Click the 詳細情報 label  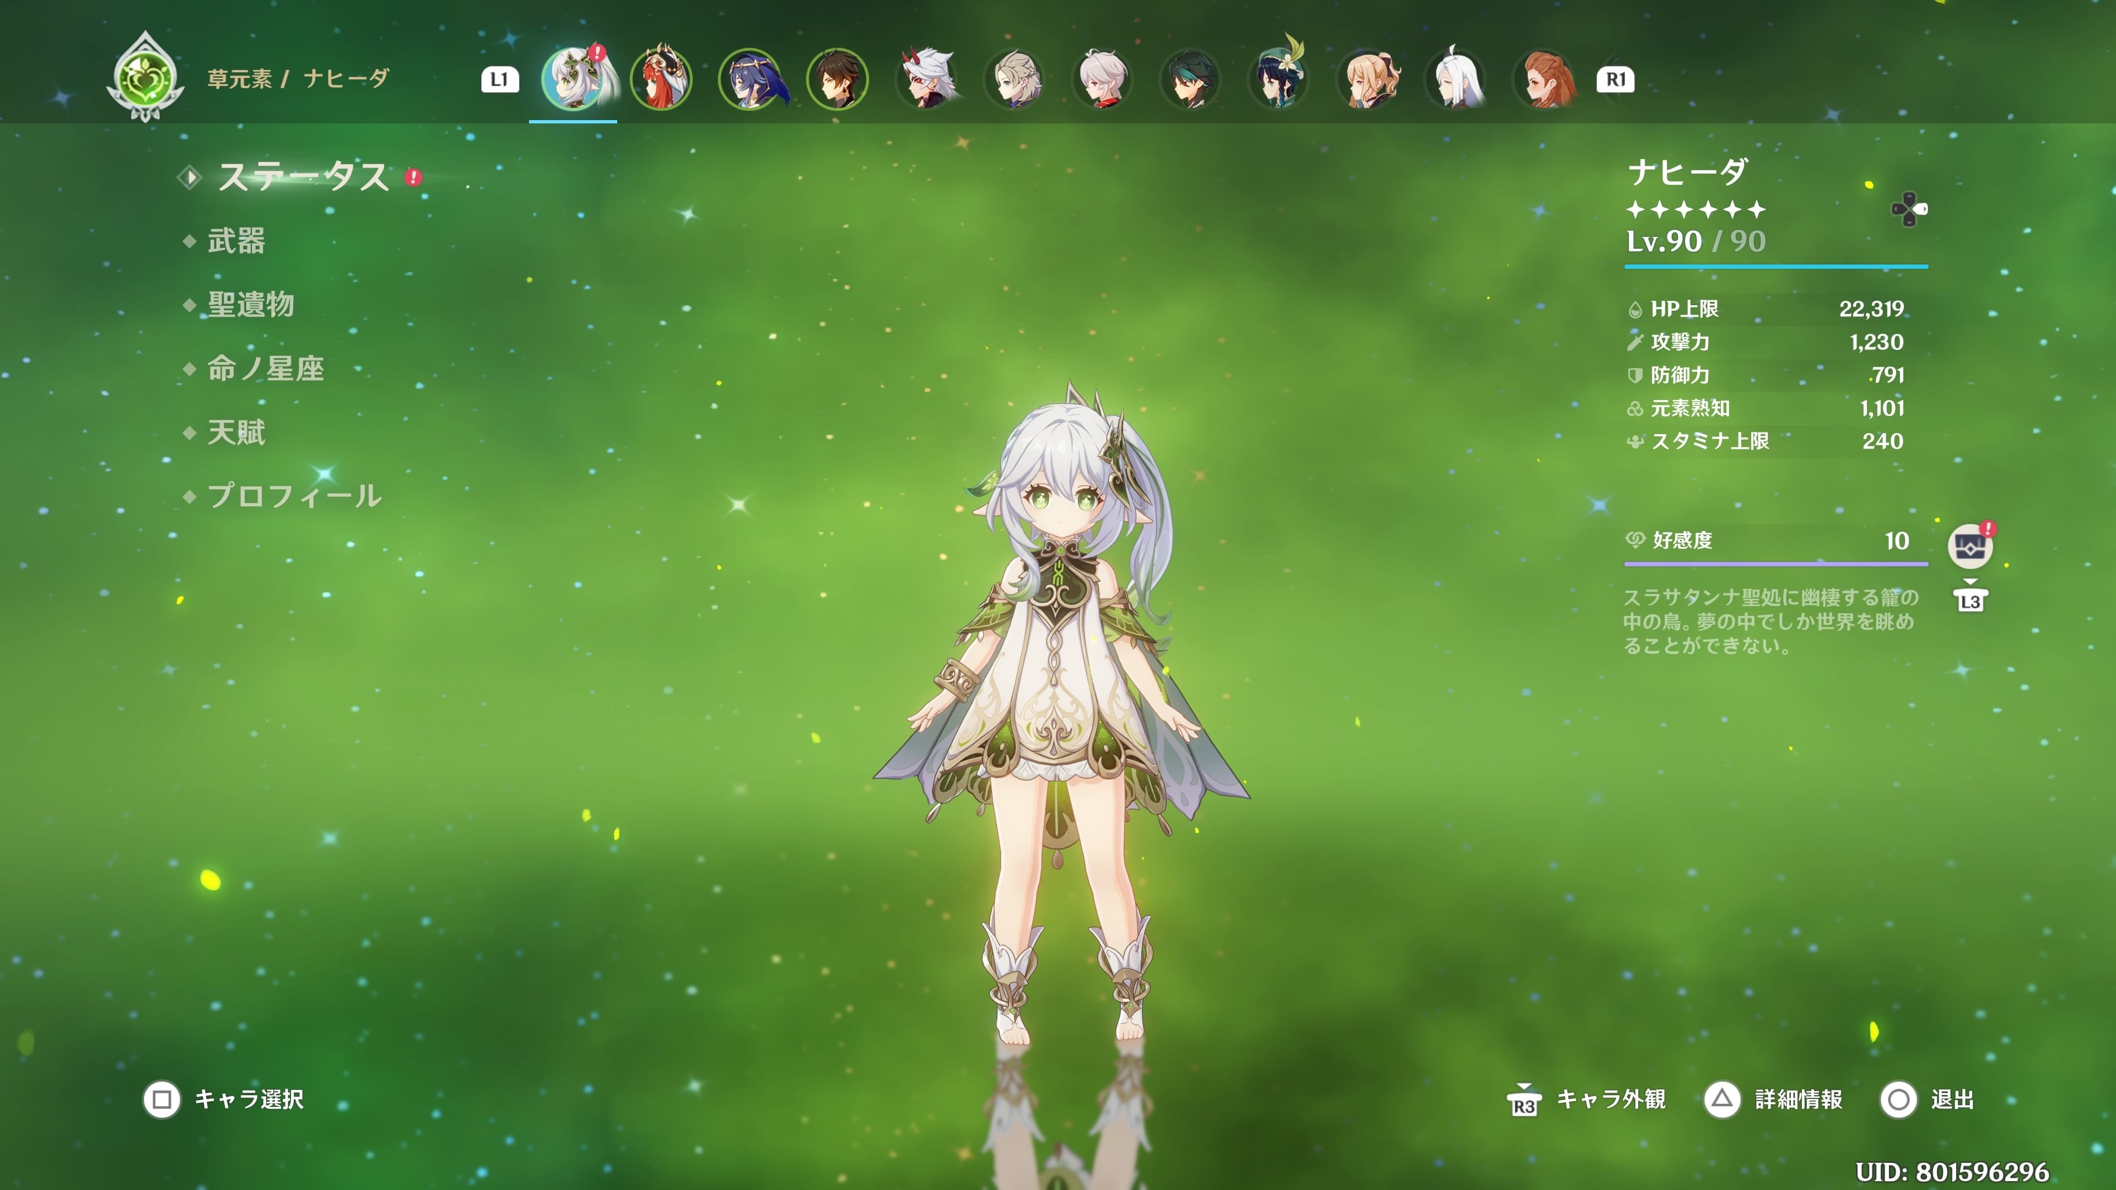click(1798, 1100)
